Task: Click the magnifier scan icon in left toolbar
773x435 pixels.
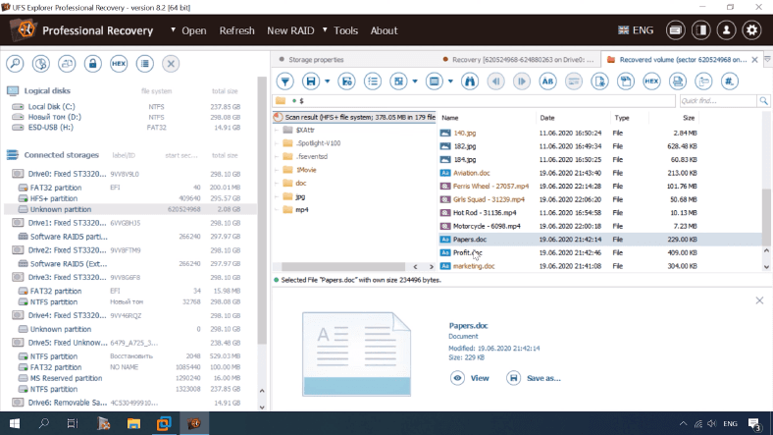Action: pyautogui.click(x=16, y=64)
